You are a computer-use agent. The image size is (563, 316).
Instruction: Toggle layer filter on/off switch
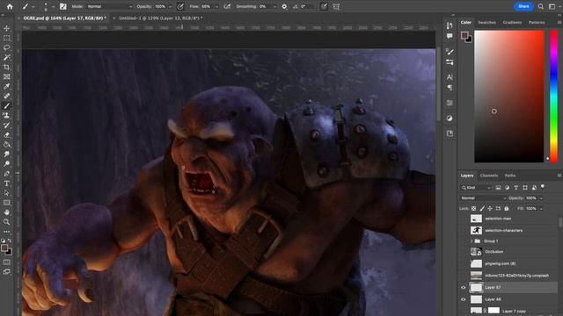543,187
